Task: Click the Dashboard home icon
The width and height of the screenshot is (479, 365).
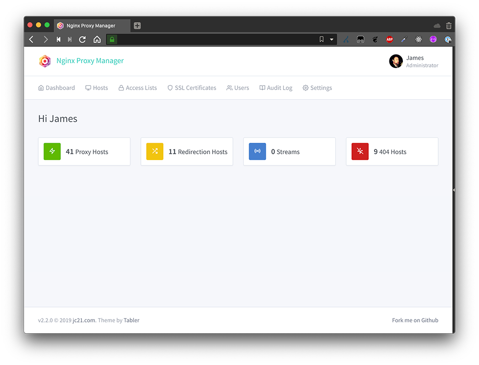Action: pos(41,88)
